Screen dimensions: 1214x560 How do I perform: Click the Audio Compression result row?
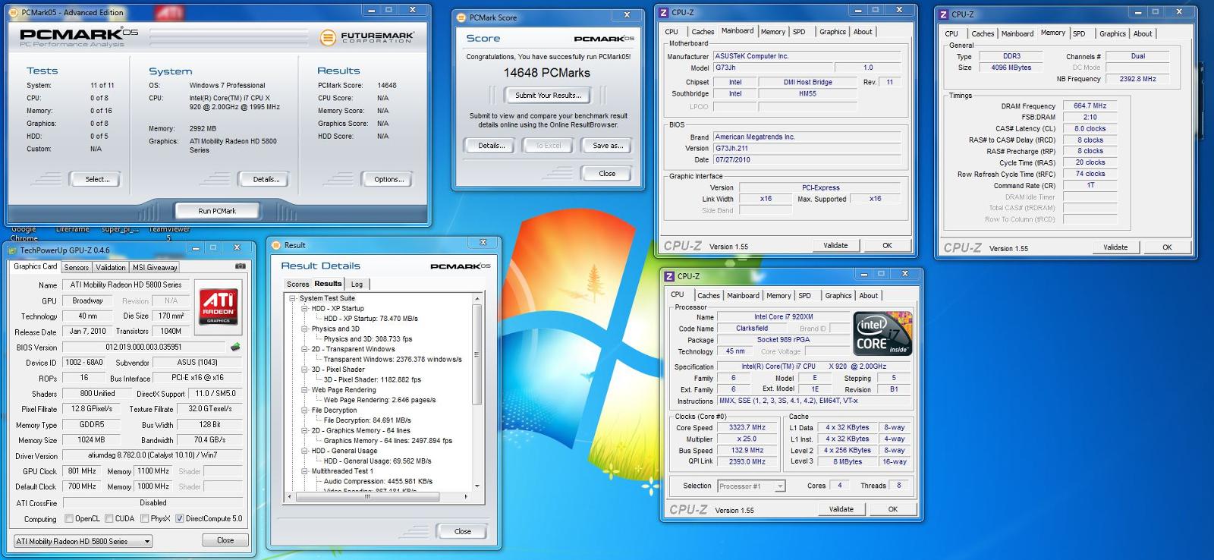pyautogui.click(x=378, y=481)
